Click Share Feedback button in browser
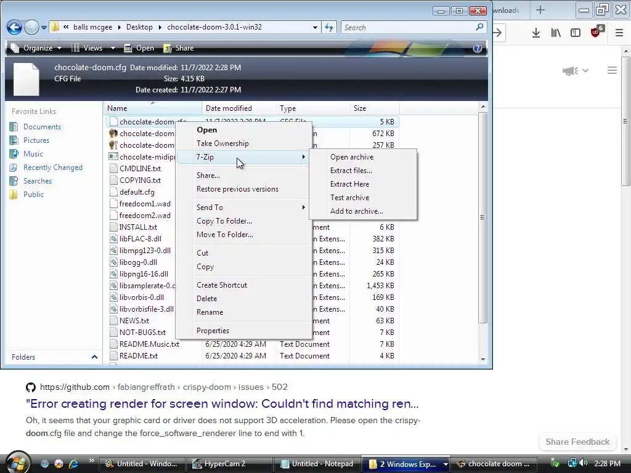This screenshot has height=473, width=631. [x=577, y=442]
